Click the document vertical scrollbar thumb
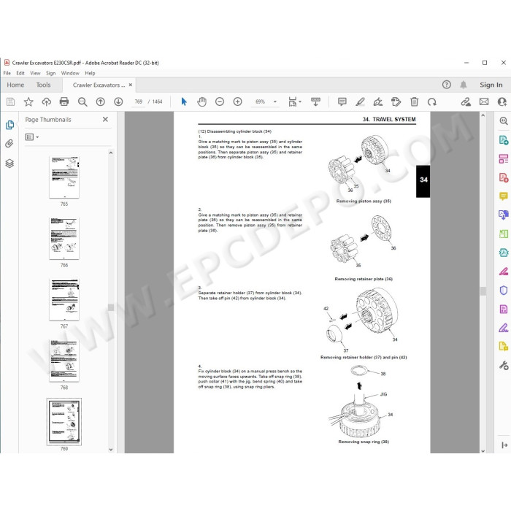This screenshot has height=511, width=511. click(x=483, y=291)
